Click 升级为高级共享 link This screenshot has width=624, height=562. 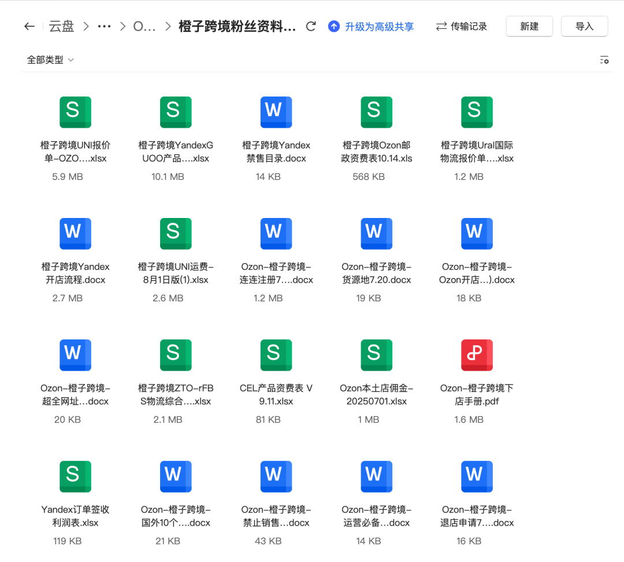point(379,27)
